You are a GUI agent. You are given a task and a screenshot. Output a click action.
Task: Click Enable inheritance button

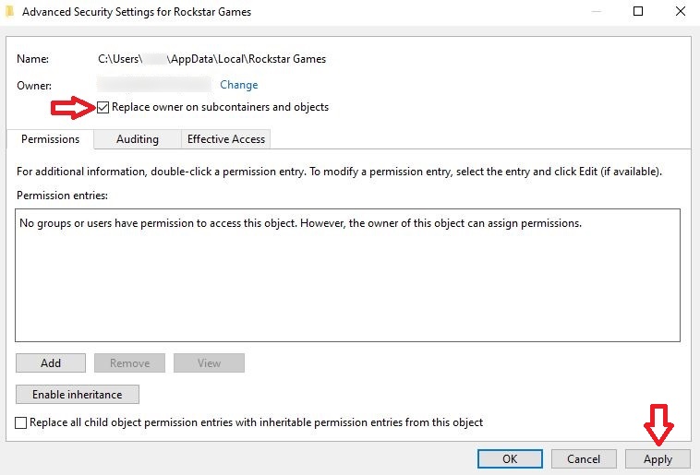pyautogui.click(x=77, y=395)
